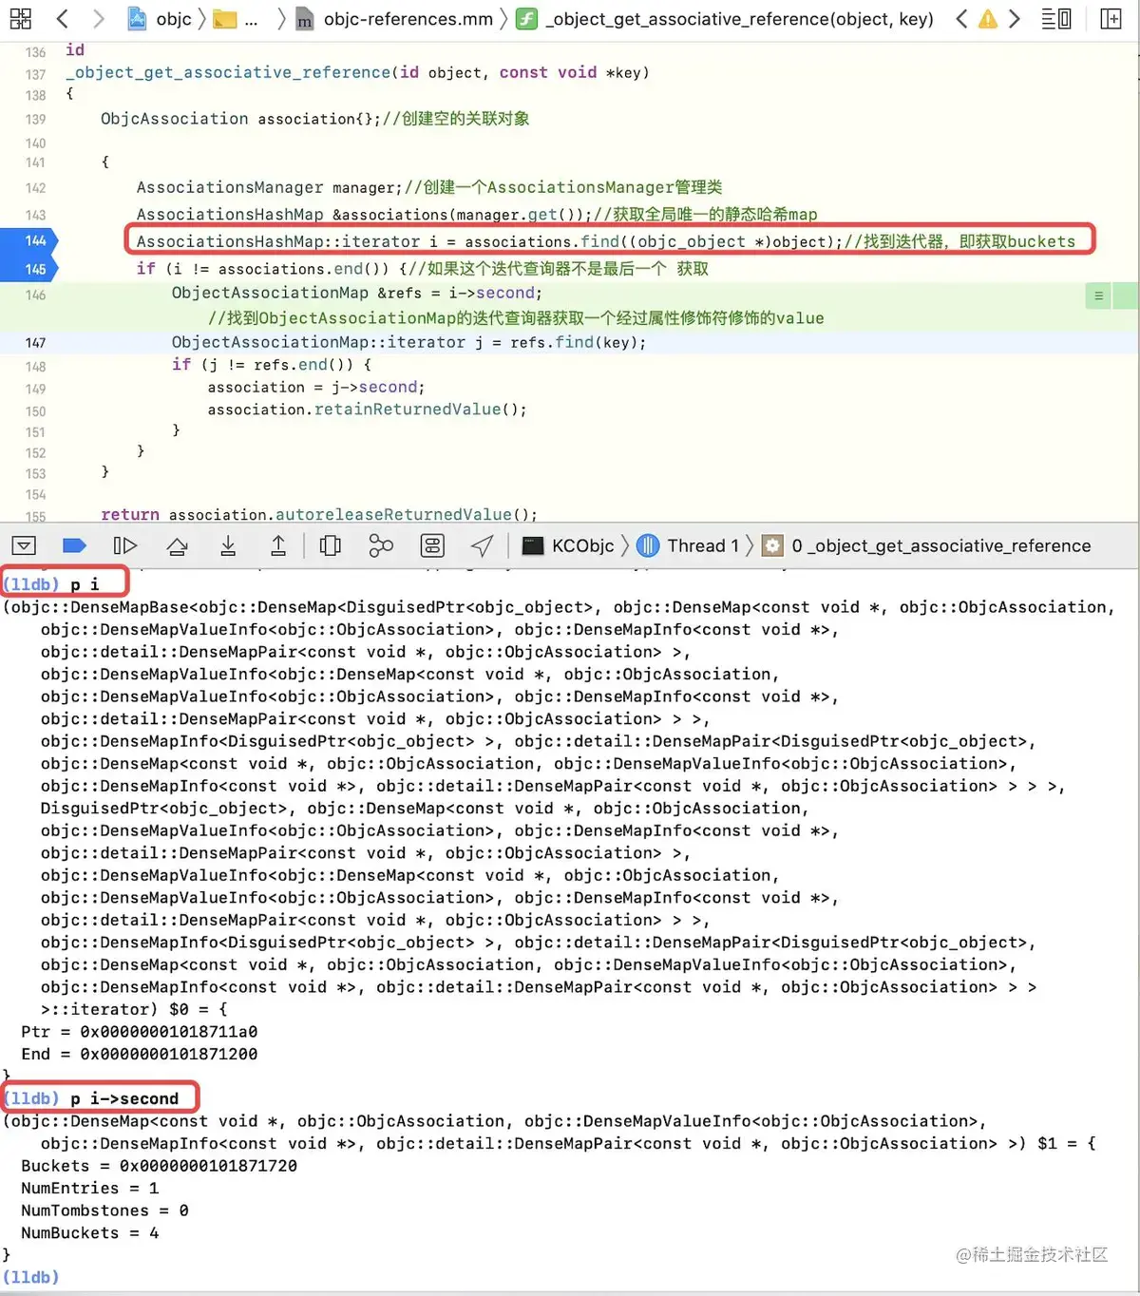This screenshot has height=1296, width=1140.
Task: Click 'NumTombstones = 0' console line
Action: pos(104,1210)
